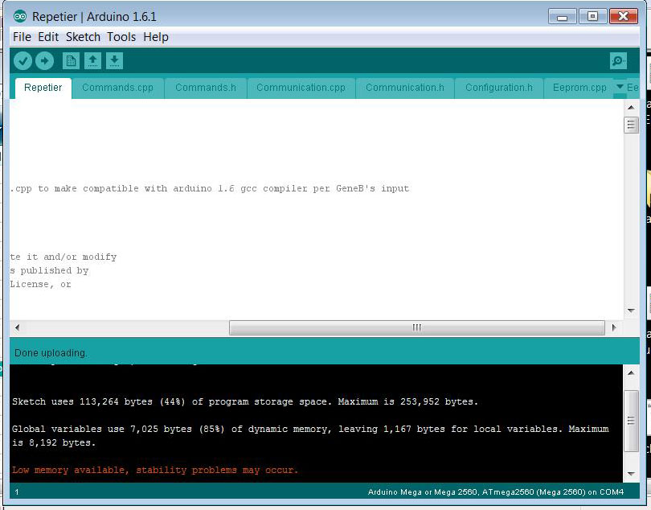Open the Help menu

tap(156, 37)
